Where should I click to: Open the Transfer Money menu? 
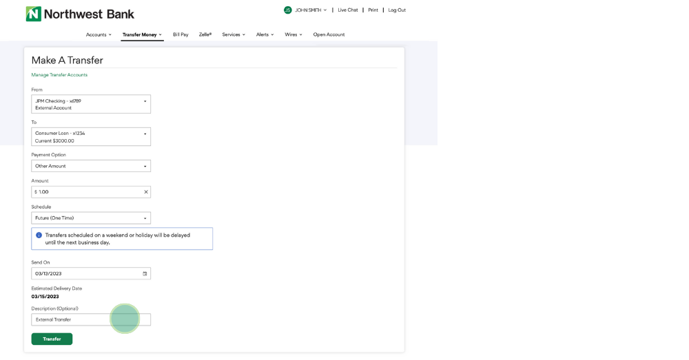coord(142,34)
